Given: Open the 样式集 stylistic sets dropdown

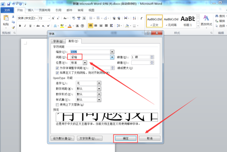Looking at the screenshot, I should tap(99, 100).
